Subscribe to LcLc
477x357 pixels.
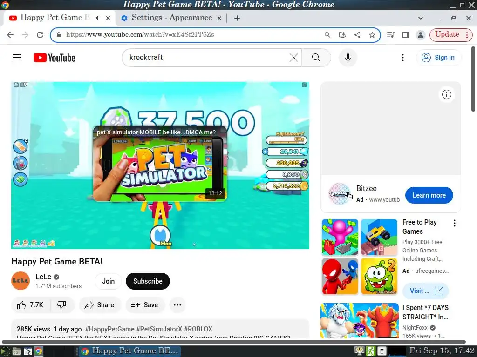[148, 281]
